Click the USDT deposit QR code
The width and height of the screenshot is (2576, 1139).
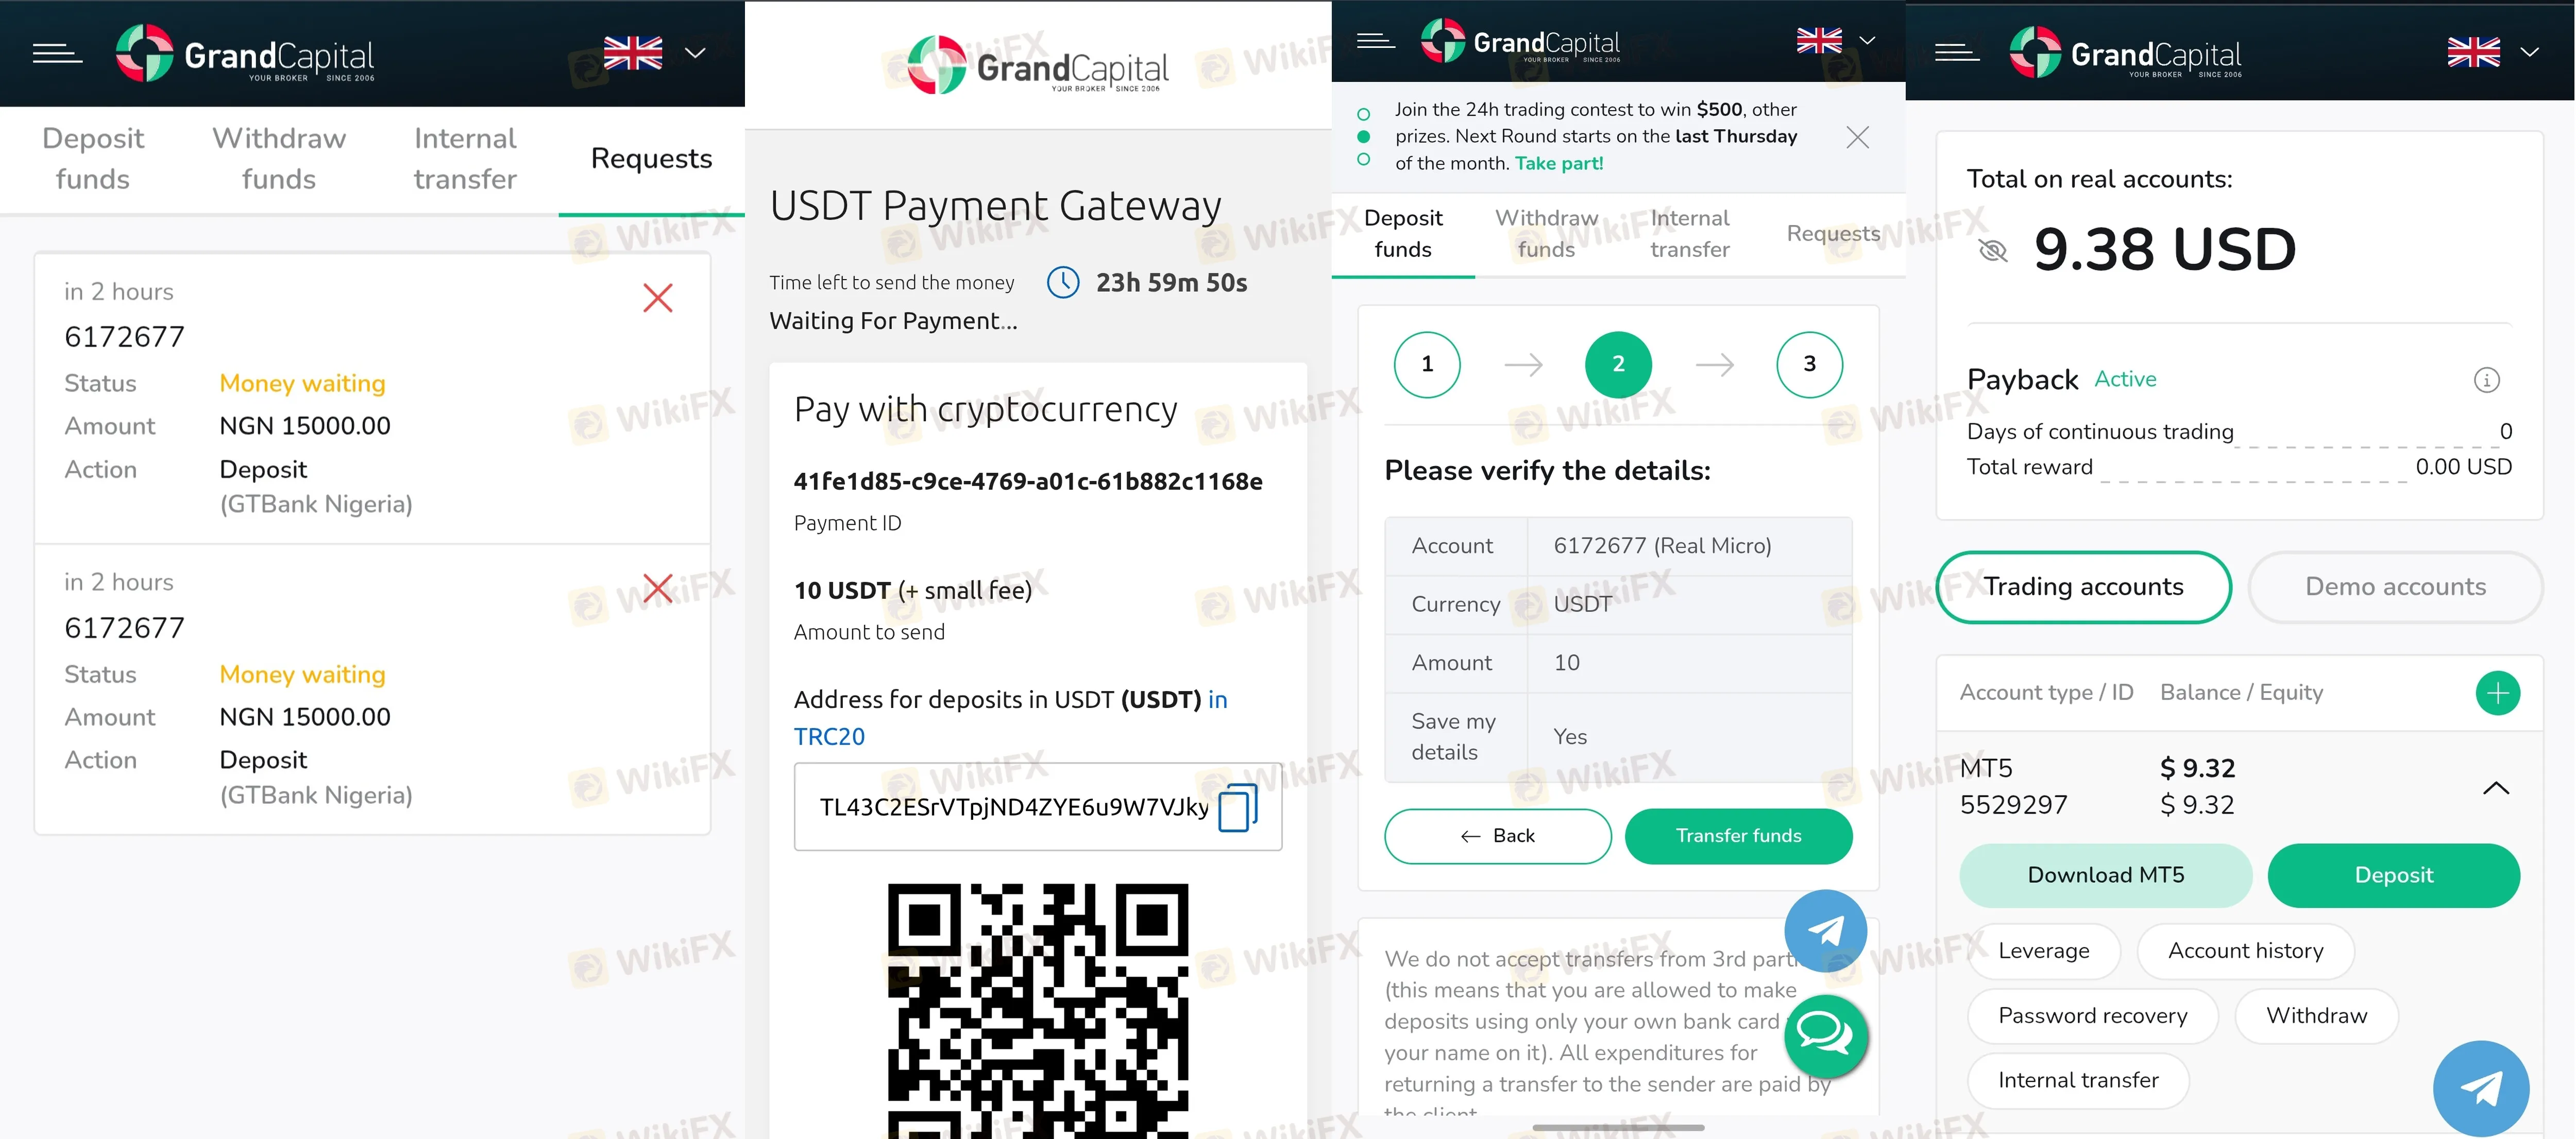point(1038,1010)
